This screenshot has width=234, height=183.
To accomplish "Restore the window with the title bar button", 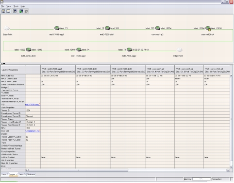I will pyautogui.click(x=227, y=2).
